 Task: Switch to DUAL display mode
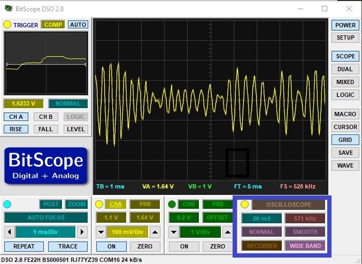pos(345,69)
